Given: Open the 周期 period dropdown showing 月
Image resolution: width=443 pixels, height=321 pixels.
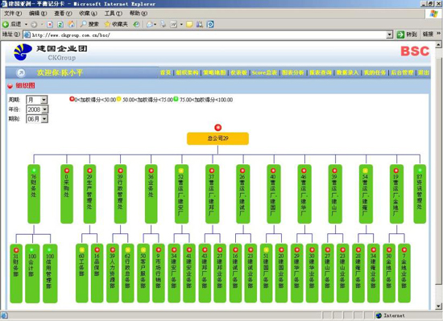Looking at the screenshot, I should pos(37,100).
